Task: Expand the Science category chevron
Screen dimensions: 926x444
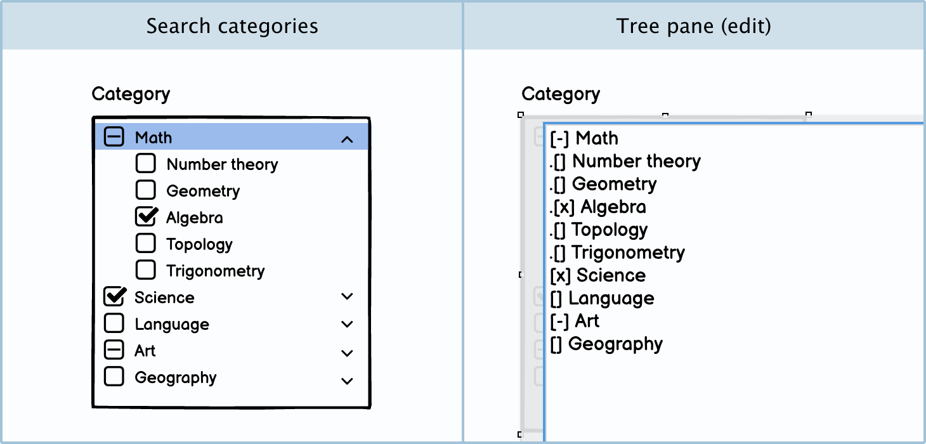Action: pyautogui.click(x=347, y=296)
